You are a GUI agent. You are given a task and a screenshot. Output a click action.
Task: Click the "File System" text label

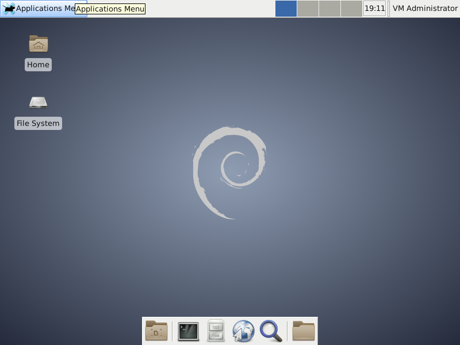[38, 124]
